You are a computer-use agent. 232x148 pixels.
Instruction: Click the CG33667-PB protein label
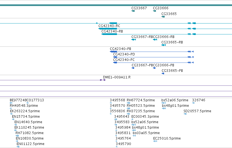pos(142,65)
